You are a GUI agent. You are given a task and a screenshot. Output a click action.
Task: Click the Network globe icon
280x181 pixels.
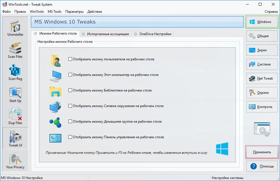click(x=55, y=107)
